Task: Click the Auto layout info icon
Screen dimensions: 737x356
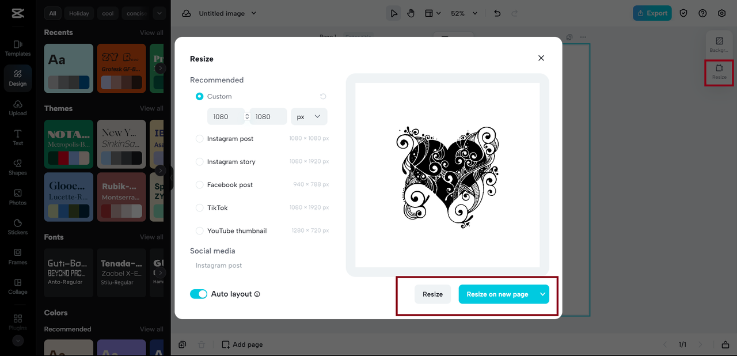Action: 257,294
